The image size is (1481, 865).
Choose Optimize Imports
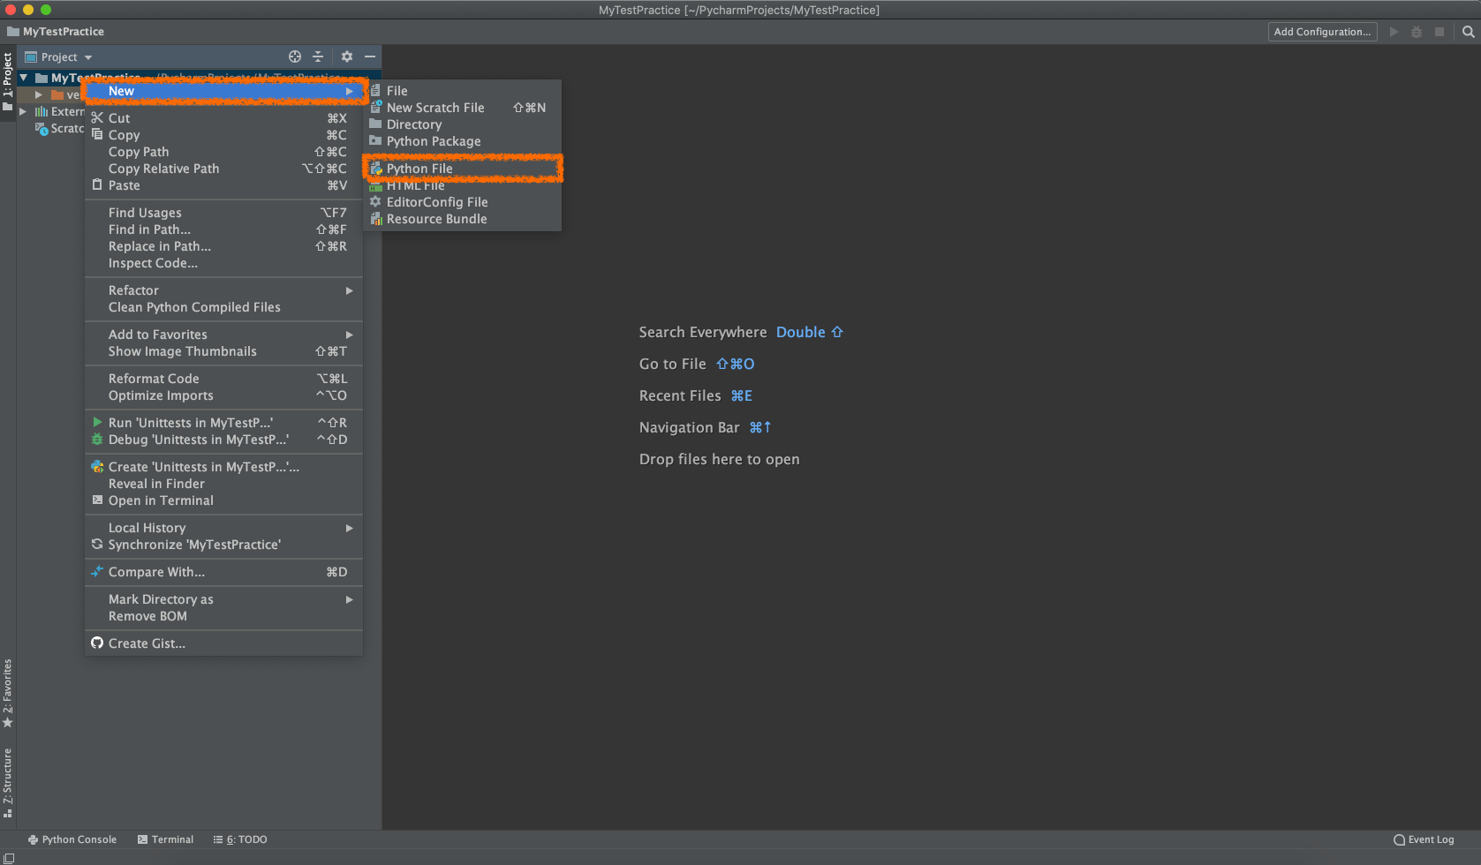223,395
